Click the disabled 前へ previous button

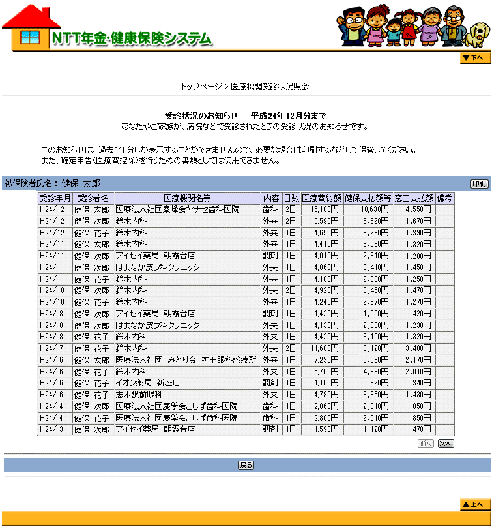click(x=426, y=444)
